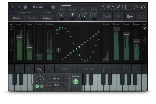Switch to the Synth tab
The width and height of the screenshot is (156, 104).
point(107,16)
